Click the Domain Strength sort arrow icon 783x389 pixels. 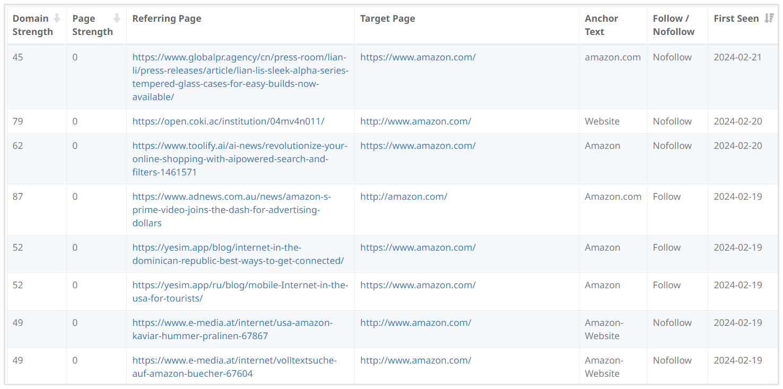(x=57, y=19)
